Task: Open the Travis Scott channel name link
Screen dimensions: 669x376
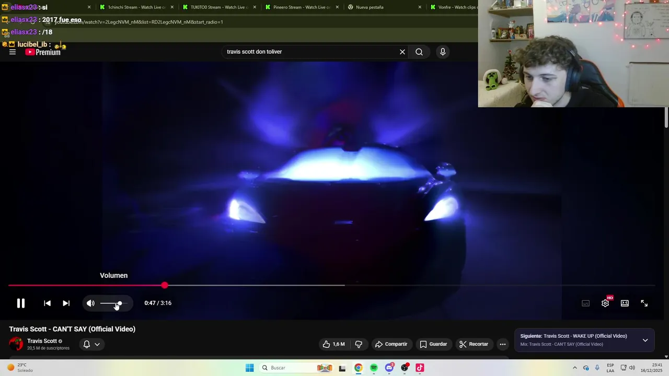Action: (x=42, y=341)
